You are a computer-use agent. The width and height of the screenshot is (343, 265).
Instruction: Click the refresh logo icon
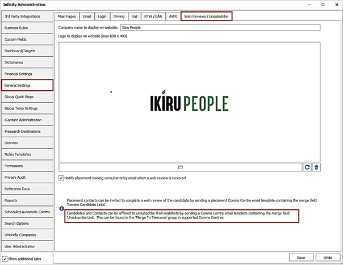tap(307, 167)
